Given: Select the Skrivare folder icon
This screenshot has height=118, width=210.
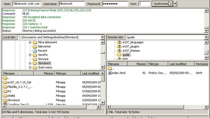Looking at the screenshot, I should [35, 59].
